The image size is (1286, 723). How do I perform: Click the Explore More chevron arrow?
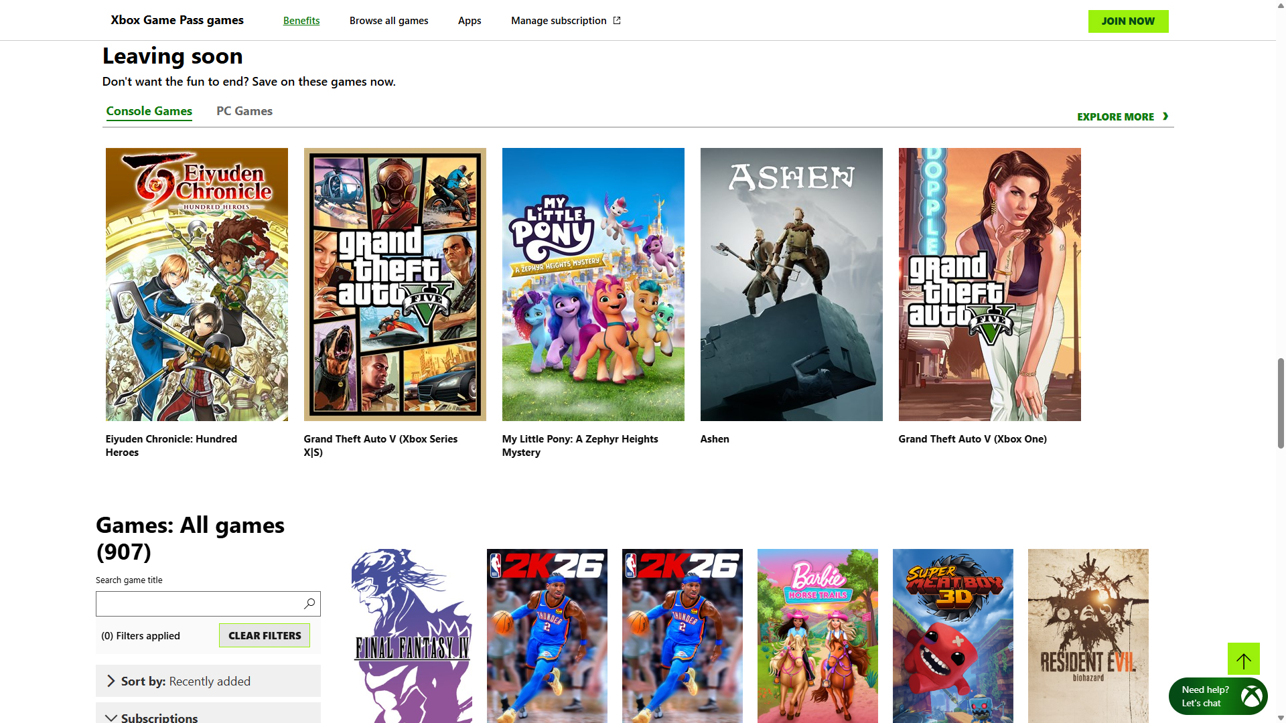(1165, 116)
